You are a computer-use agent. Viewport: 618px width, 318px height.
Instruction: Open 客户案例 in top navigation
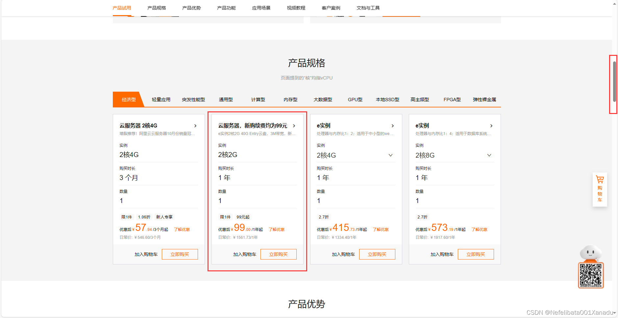pyautogui.click(x=331, y=8)
